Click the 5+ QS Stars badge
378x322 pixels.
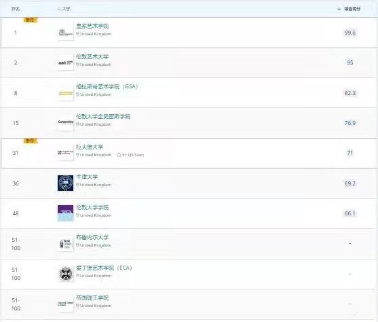pos(130,155)
